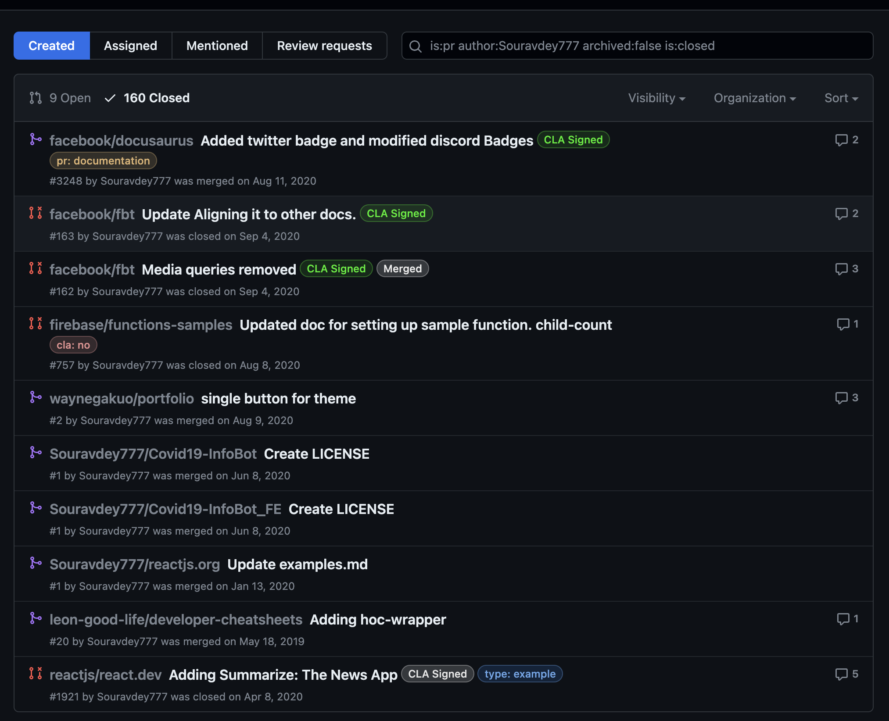This screenshot has height=721, width=889.
Task: Click merged icon for docusaurus PR
Action: pyautogui.click(x=36, y=139)
